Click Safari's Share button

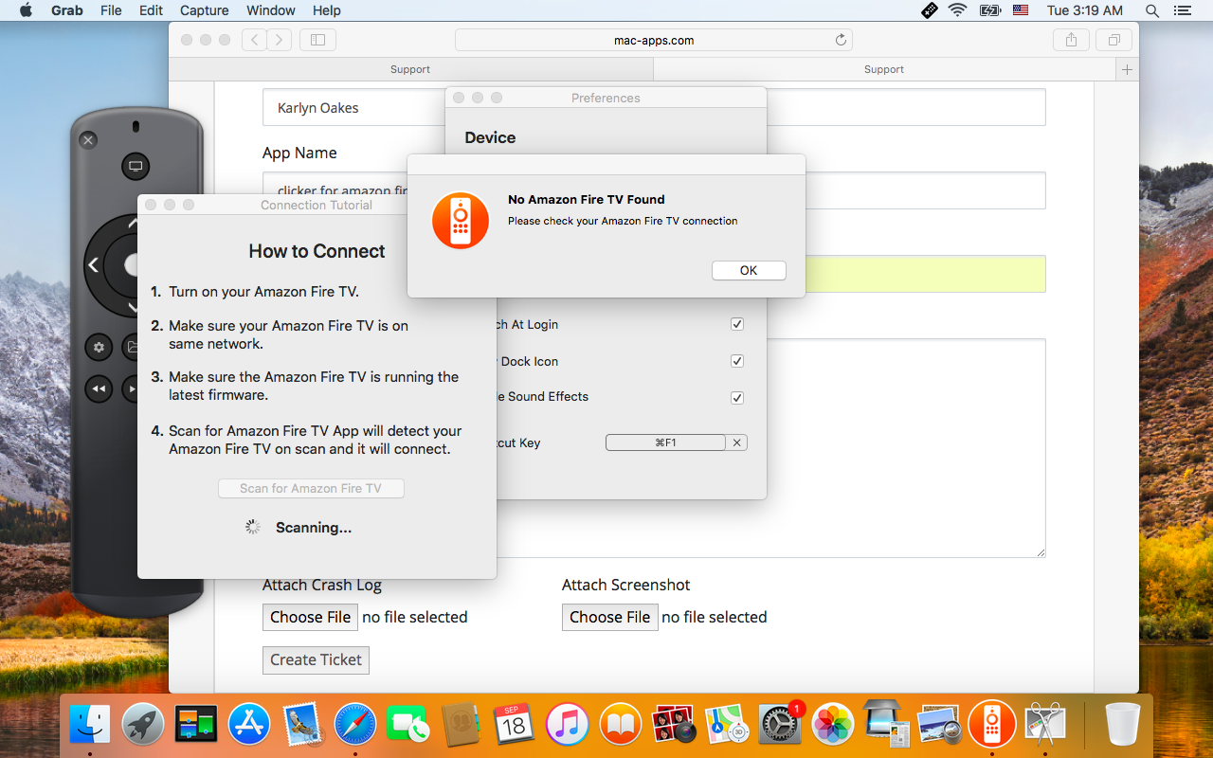click(x=1071, y=40)
